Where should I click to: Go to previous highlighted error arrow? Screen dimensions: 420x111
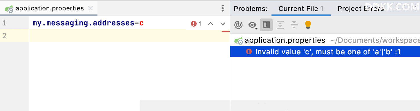point(211,24)
